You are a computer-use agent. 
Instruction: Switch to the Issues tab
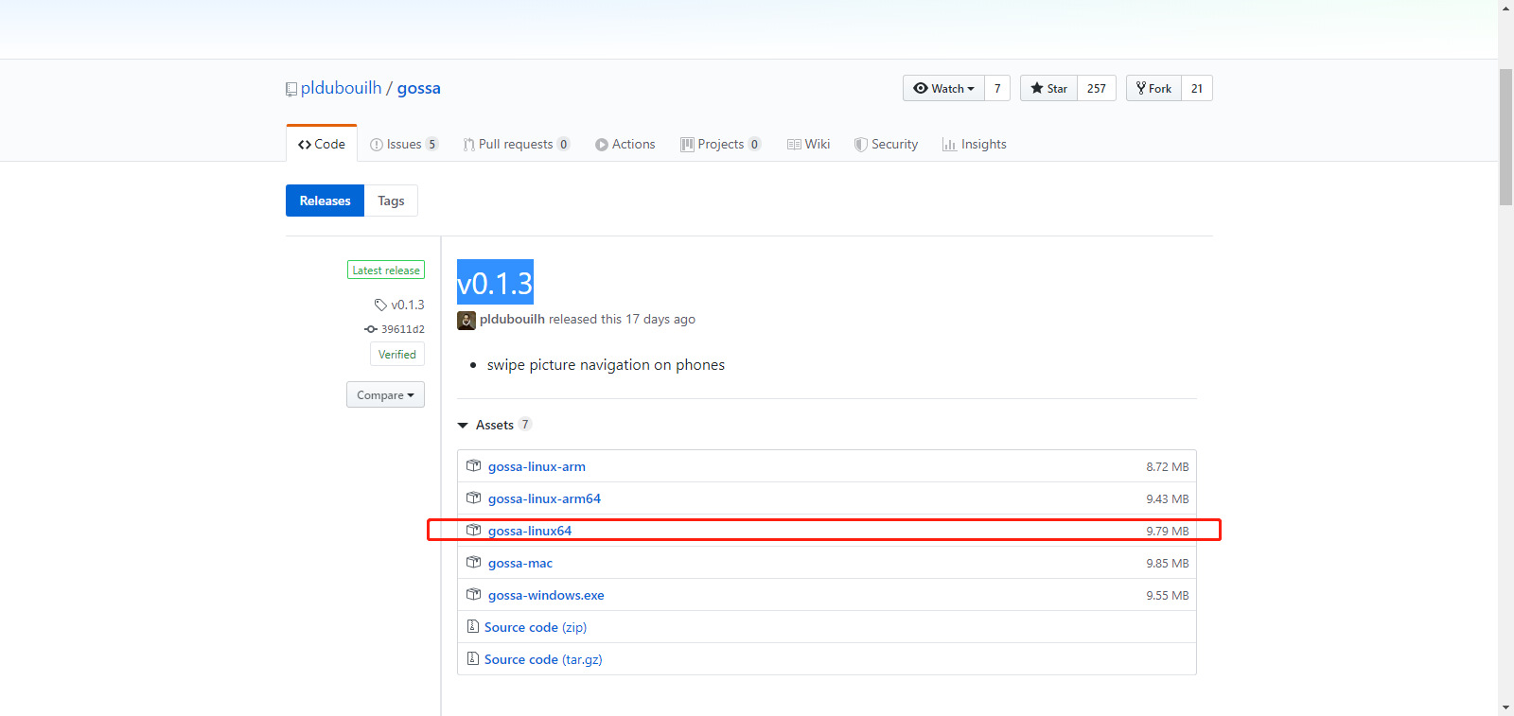[x=403, y=144]
